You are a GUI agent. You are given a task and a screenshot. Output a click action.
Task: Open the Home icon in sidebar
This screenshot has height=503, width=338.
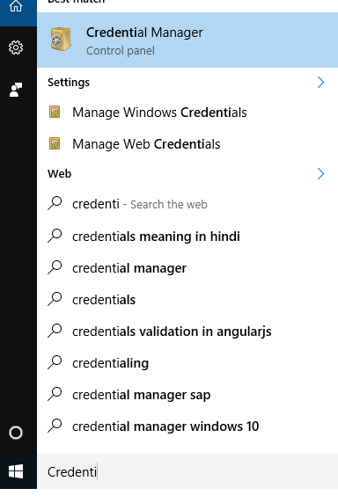click(x=16, y=6)
